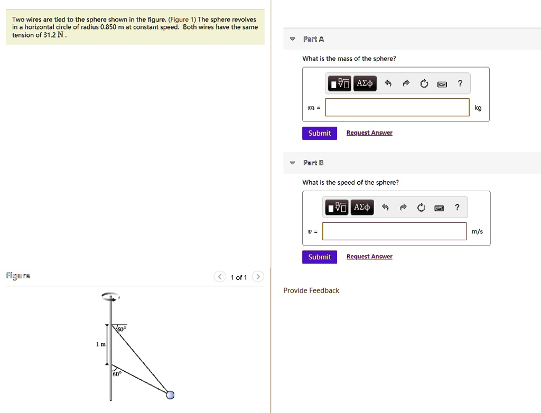Open the ΑΣφ symbols palette in Part B
541x413 pixels.
[361, 207]
